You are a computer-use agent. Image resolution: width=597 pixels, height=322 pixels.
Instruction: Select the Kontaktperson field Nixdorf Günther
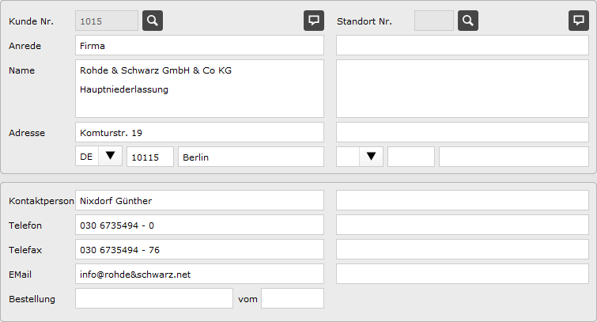(199, 201)
